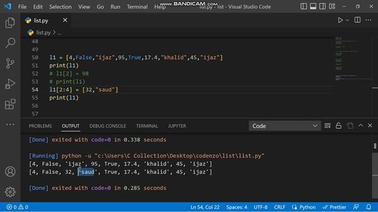Click the Prettier status item

pyautogui.click(x=334, y=207)
